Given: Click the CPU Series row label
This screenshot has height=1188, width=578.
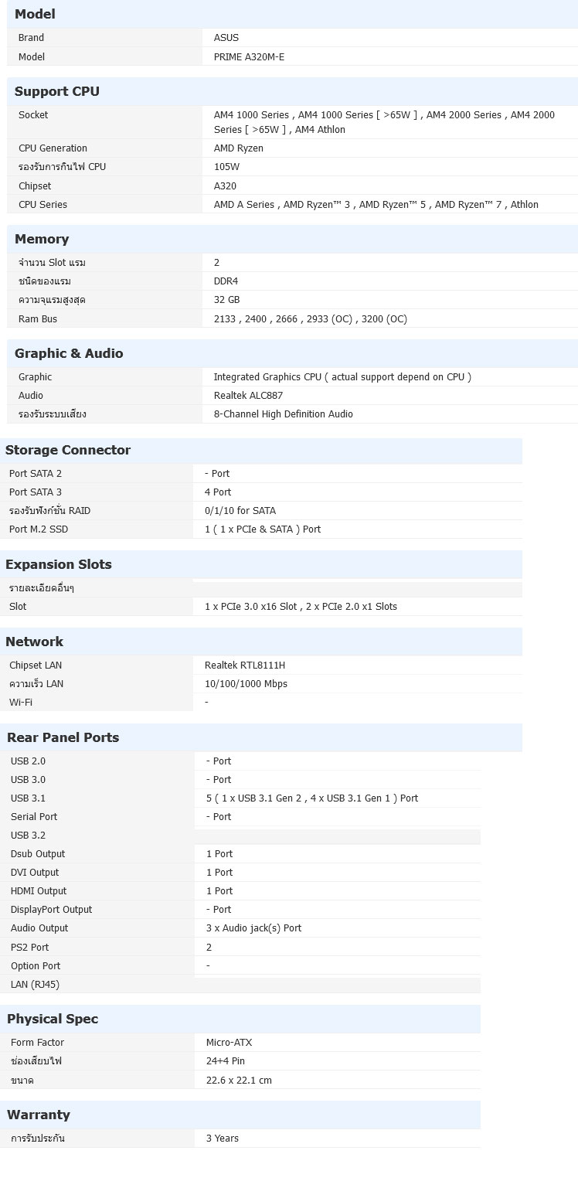Looking at the screenshot, I should [x=42, y=205].
